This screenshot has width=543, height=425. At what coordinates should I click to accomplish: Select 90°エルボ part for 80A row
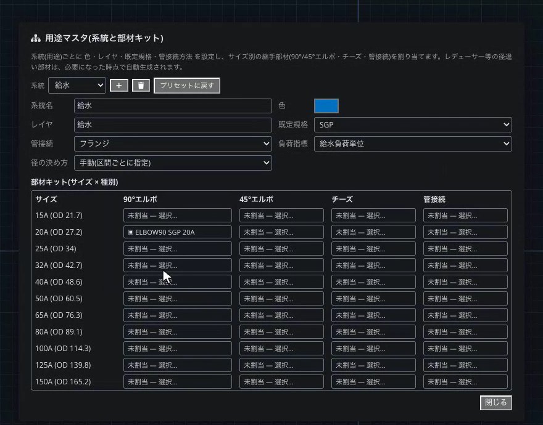178,331
